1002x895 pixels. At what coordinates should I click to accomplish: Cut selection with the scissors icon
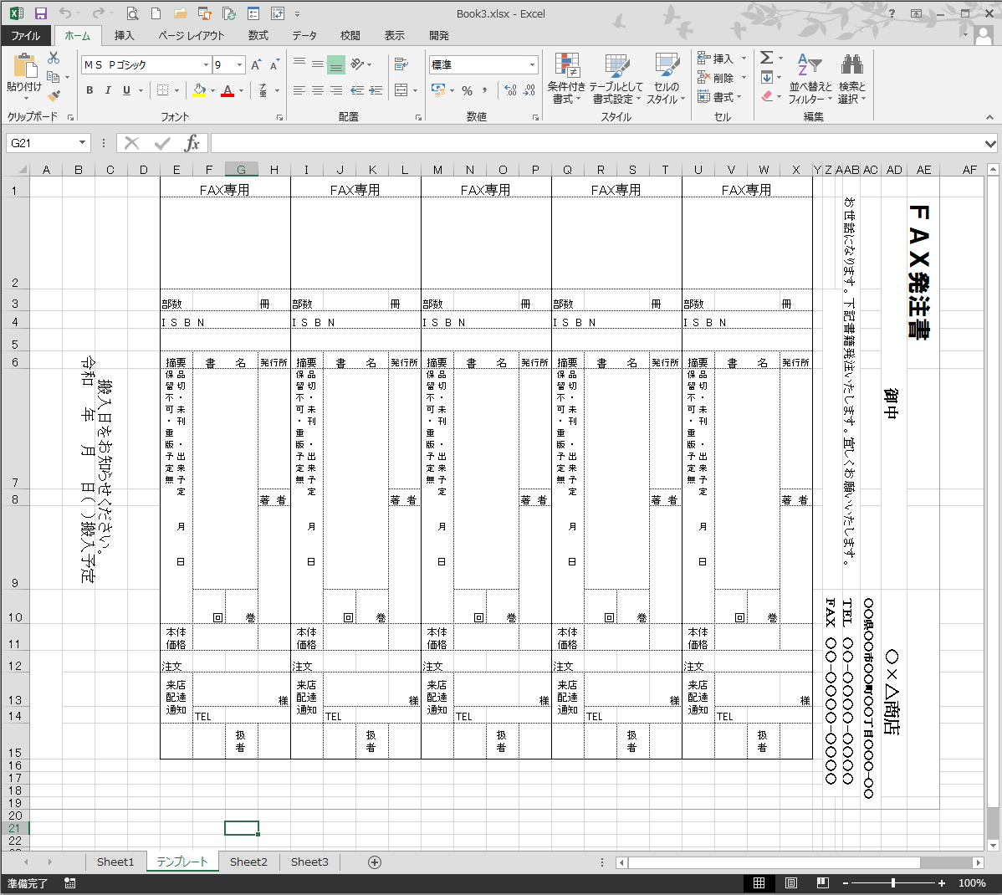(54, 59)
